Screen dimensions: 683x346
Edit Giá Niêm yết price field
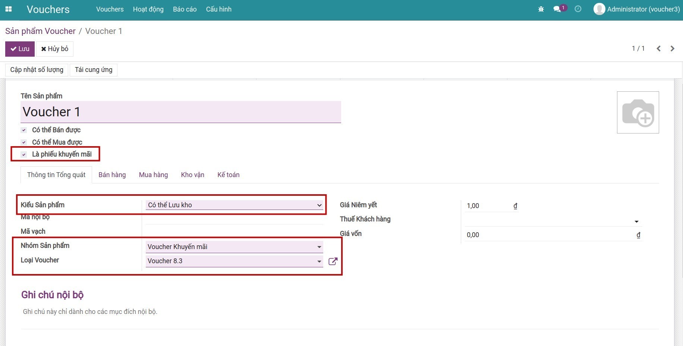click(491, 205)
